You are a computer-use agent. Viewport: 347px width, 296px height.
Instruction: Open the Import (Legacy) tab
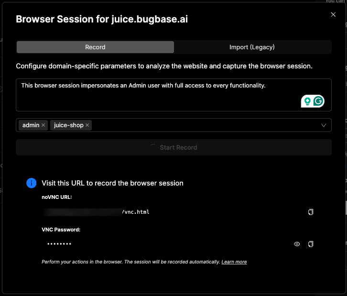tap(252, 47)
